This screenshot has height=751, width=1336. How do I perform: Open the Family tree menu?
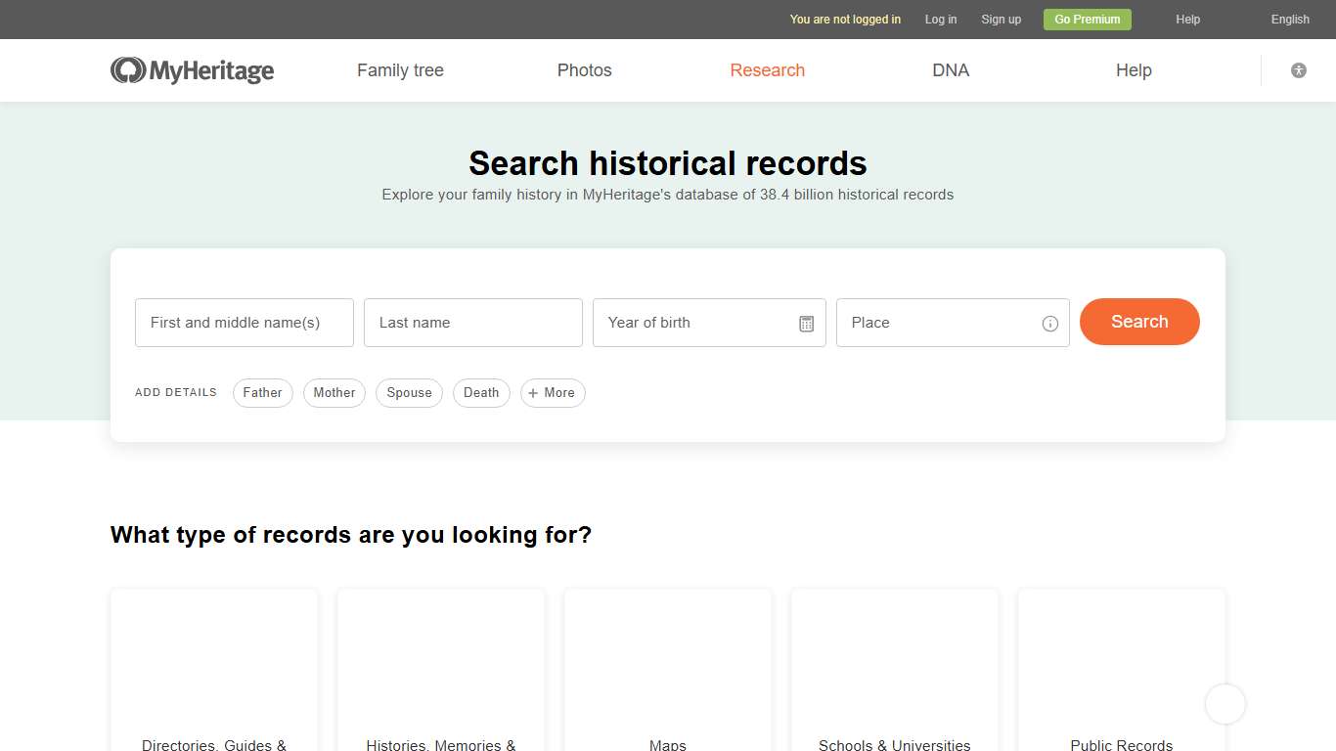point(400,69)
